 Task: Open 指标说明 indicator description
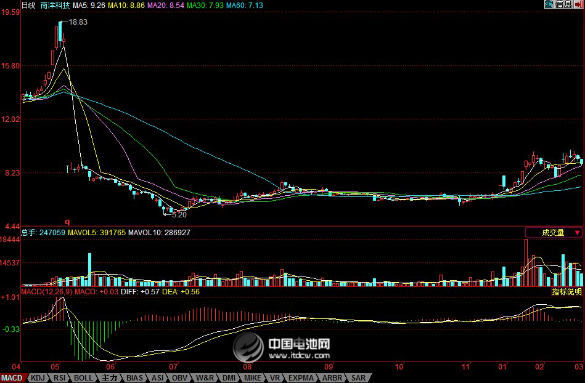(x=567, y=292)
